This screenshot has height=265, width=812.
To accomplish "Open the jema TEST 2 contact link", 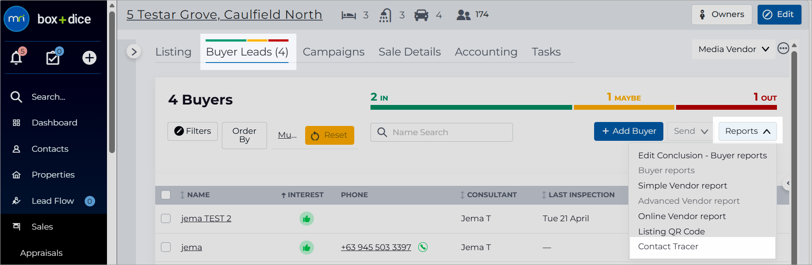I will pyautogui.click(x=206, y=218).
